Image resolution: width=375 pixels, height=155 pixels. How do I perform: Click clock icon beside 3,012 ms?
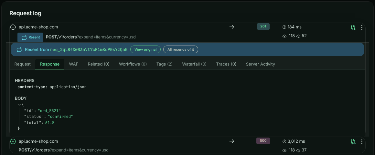[x=284, y=142]
